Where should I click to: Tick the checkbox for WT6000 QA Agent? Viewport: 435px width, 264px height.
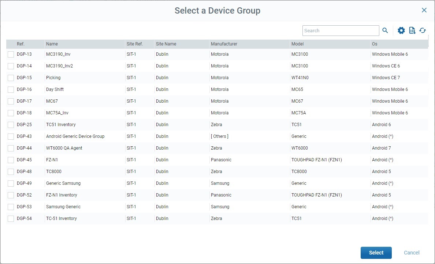(x=11, y=148)
